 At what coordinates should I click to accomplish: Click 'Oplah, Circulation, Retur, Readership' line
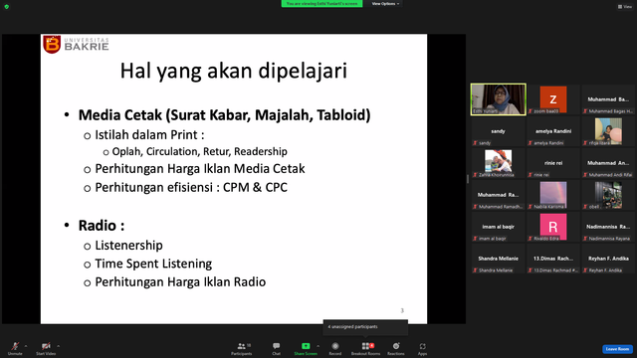tap(199, 151)
